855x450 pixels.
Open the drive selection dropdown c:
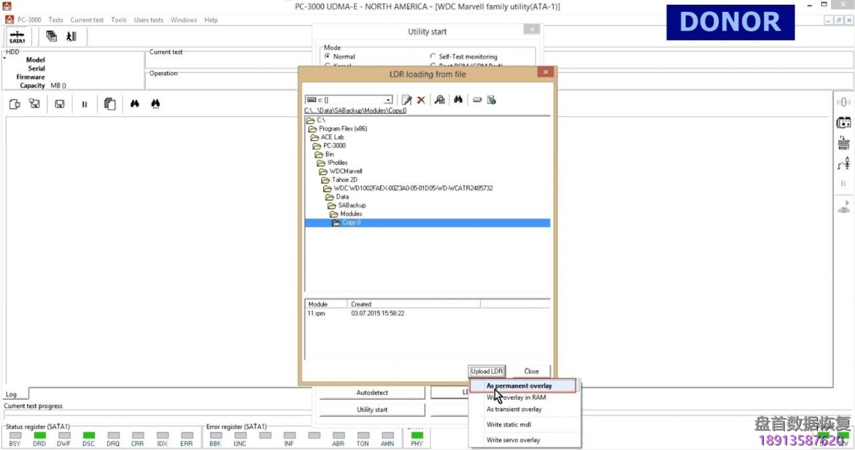[x=388, y=100]
